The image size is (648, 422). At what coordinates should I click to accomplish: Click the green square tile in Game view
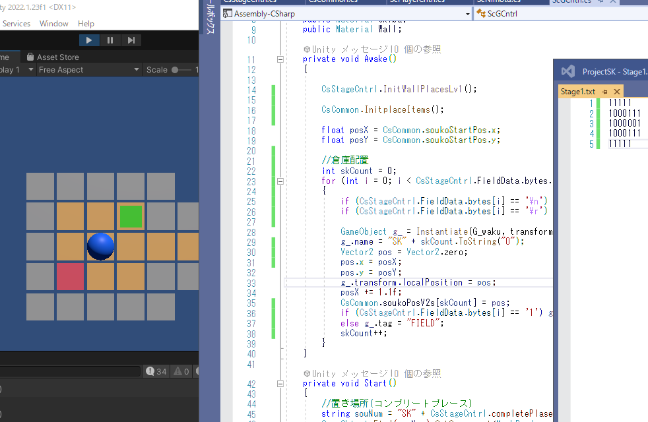131,216
